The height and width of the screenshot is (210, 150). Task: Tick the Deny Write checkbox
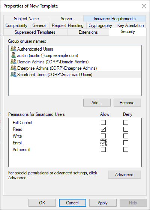pyautogui.click(x=126, y=136)
